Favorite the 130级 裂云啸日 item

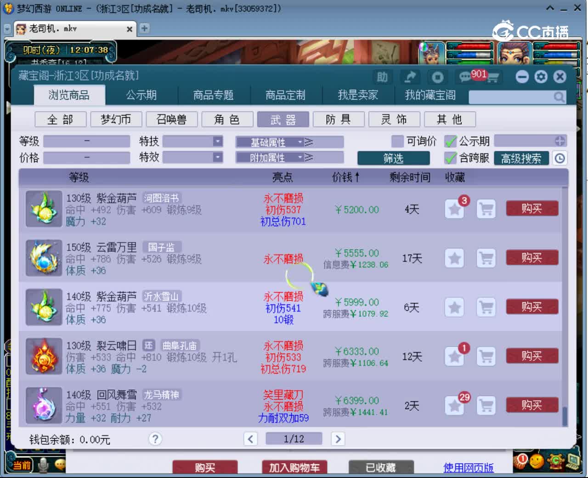coord(455,357)
